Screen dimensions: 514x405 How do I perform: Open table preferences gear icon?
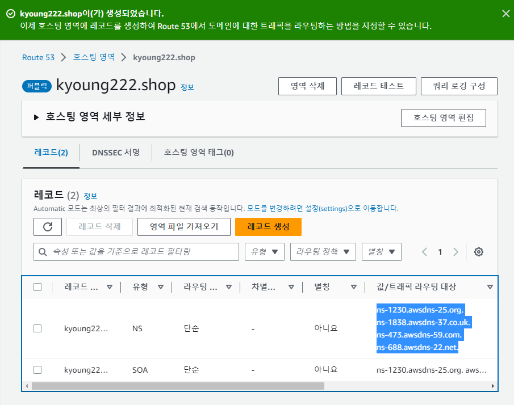479,252
